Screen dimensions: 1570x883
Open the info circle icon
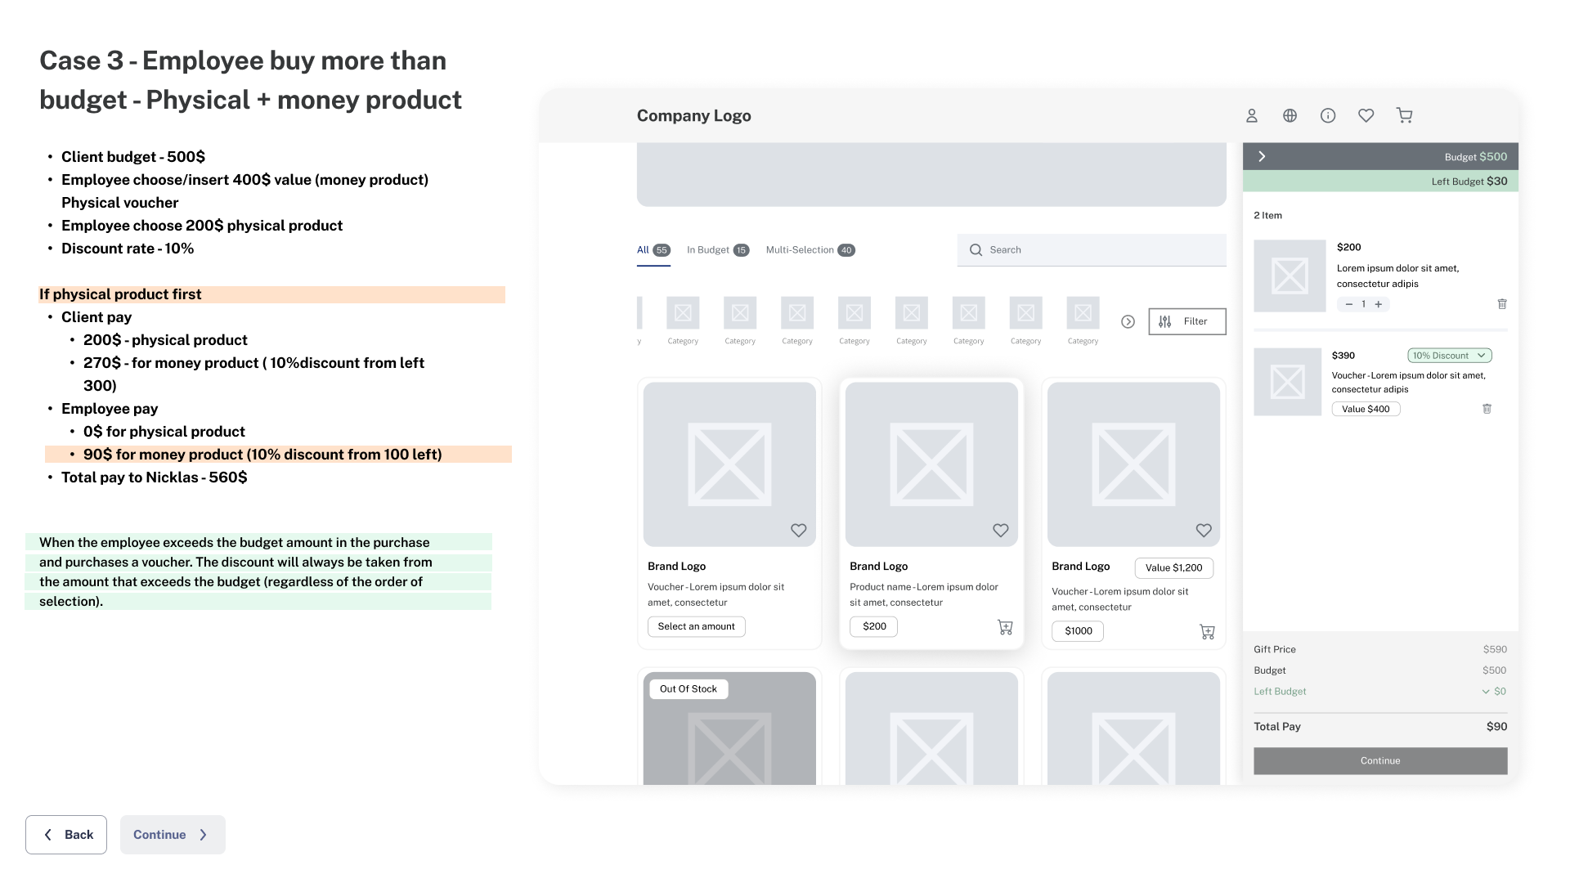[x=1328, y=115]
